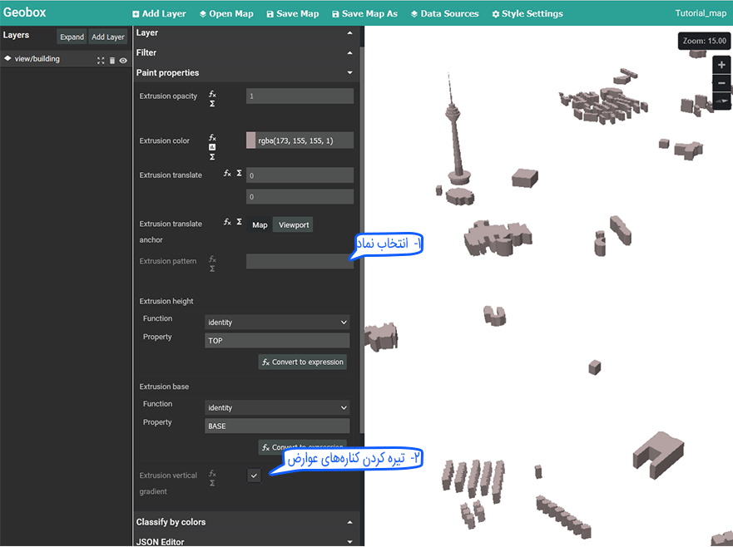Open Extrusion base Function dropdown
Screen dimensions: 733x547
277,408
